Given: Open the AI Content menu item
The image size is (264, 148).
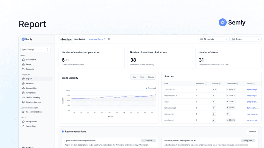Looking at the screenshot, I should pos(36,93).
